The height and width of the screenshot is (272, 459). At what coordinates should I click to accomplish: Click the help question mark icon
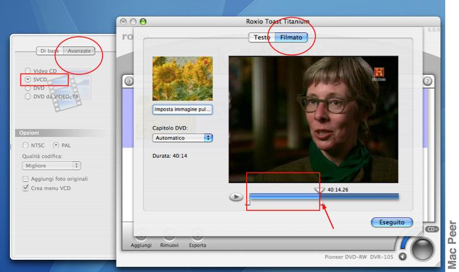pyautogui.click(x=427, y=81)
